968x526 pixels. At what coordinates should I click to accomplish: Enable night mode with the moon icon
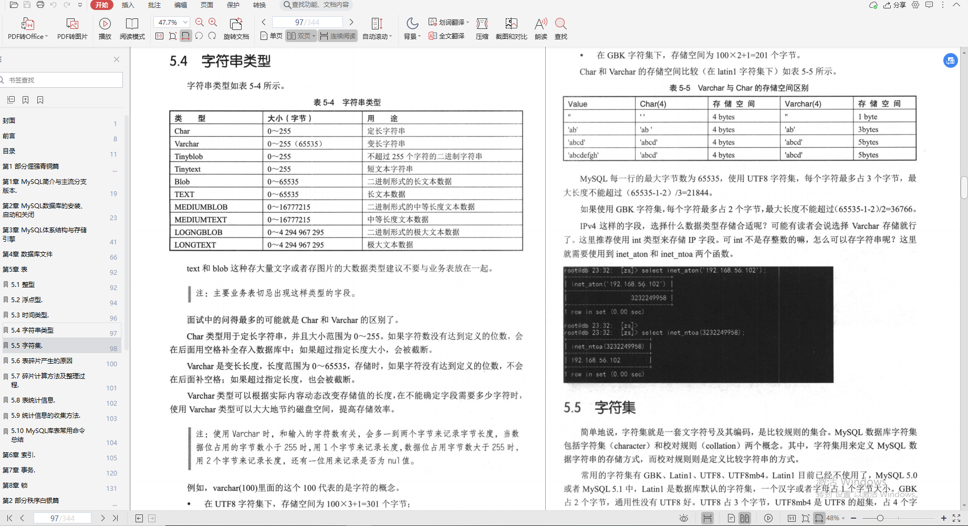[412, 23]
